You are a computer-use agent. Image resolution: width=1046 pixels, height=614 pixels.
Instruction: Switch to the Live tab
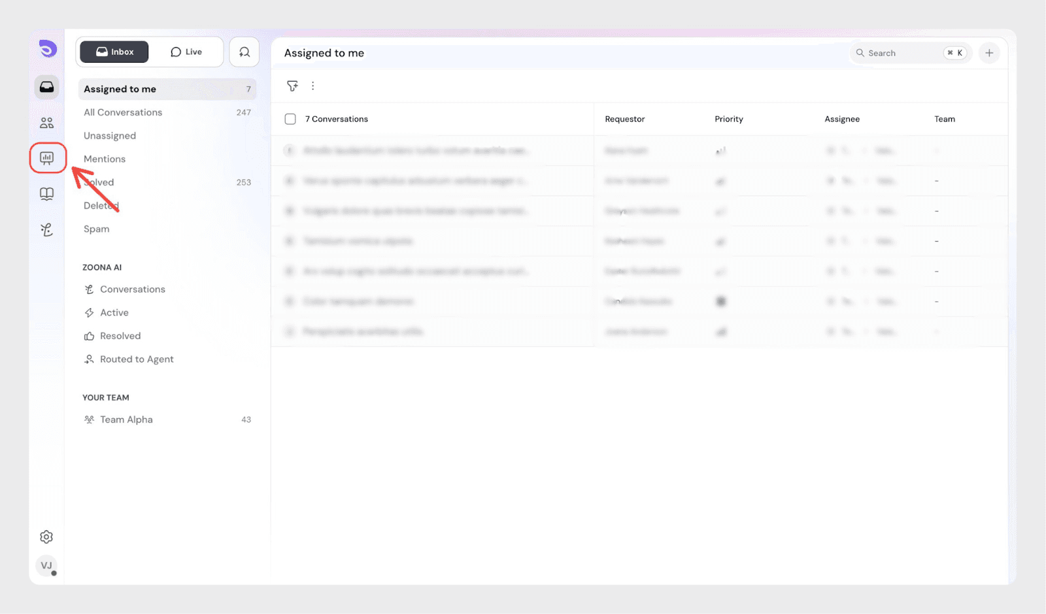click(186, 52)
